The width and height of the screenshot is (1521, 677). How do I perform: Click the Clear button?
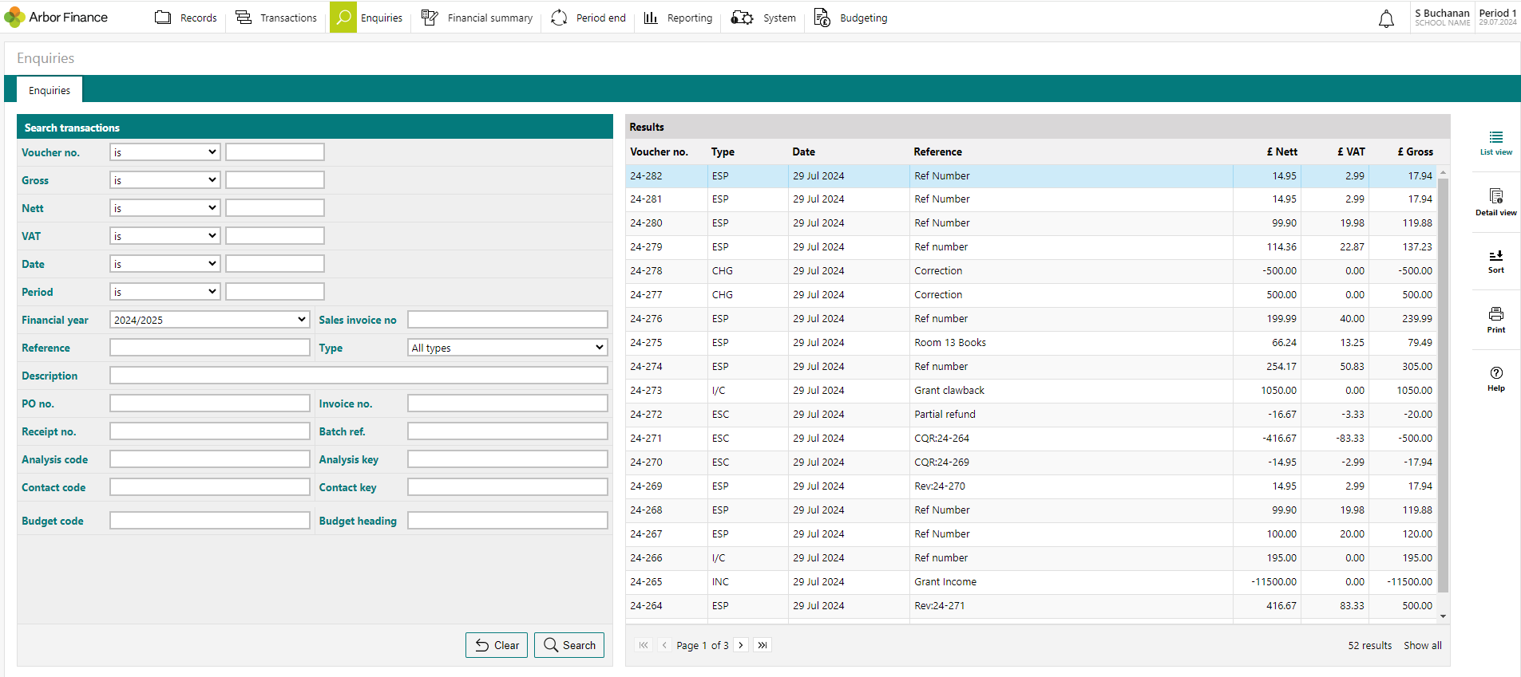click(497, 645)
